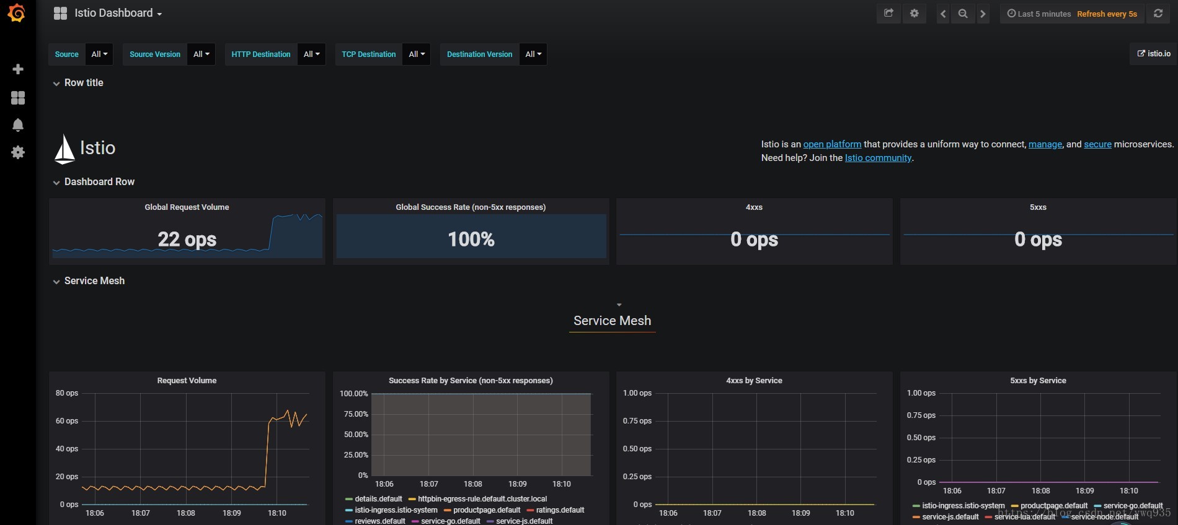Screen dimensions: 1178x525
Task: Open the Source variable All dropdown
Action: (x=99, y=54)
